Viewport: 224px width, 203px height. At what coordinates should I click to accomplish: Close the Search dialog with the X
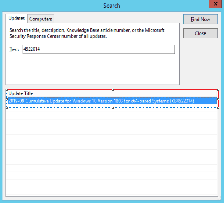[215, 4]
